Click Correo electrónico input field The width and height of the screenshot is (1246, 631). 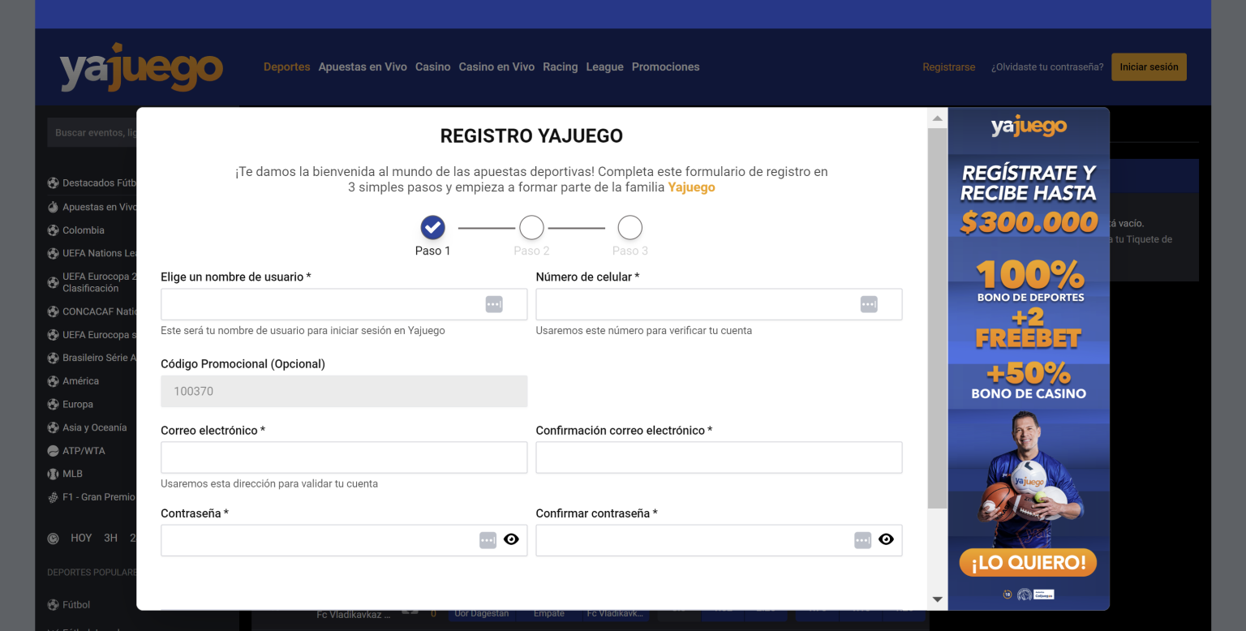(x=344, y=457)
